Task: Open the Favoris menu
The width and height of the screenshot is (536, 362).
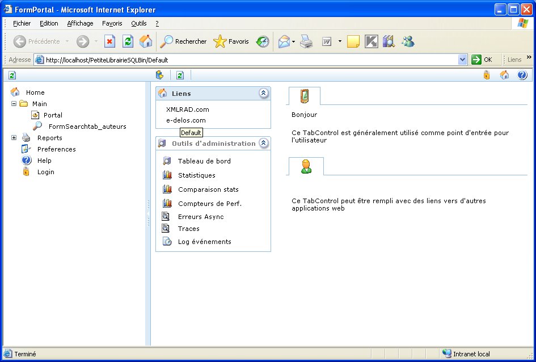Action: (112, 23)
